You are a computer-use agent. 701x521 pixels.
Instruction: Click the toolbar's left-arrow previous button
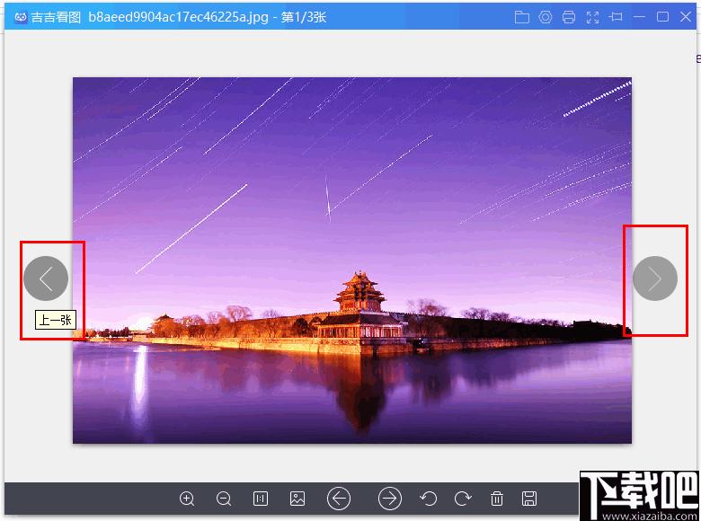pyautogui.click(x=339, y=499)
